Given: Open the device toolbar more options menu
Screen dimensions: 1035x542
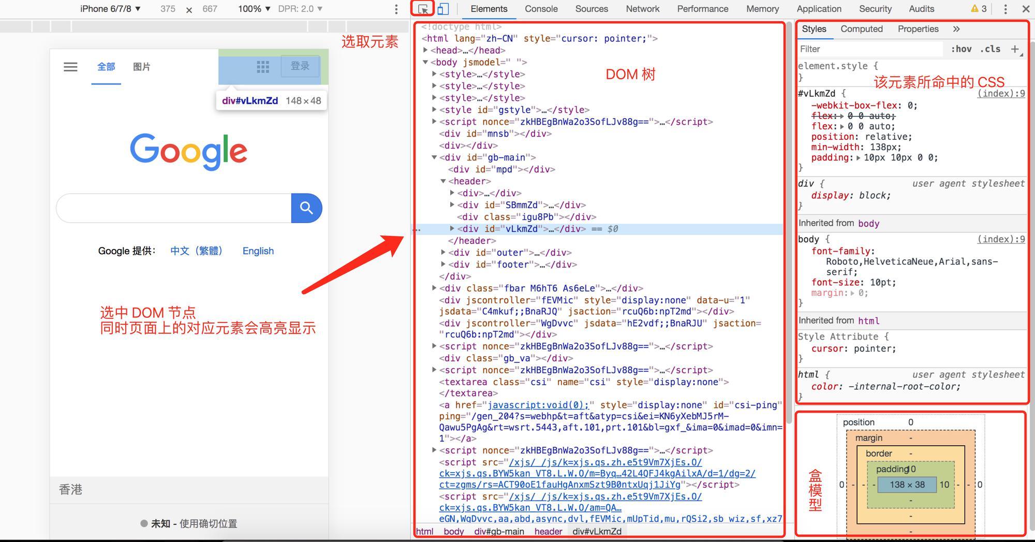Looking at the screenshot, I should coord(396,9).
